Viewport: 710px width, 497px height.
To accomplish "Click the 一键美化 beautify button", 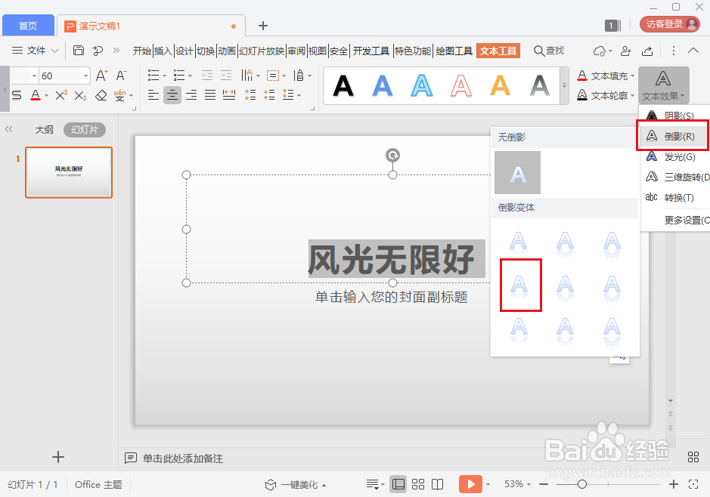I will coord(297,484).
